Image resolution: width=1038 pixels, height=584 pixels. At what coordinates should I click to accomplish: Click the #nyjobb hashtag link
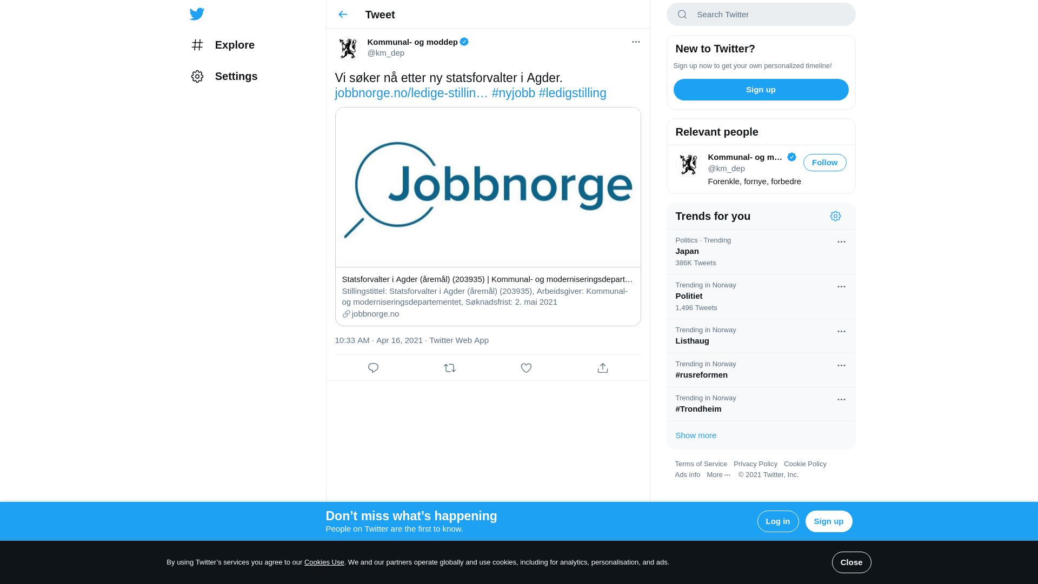(x=513, y=93)
